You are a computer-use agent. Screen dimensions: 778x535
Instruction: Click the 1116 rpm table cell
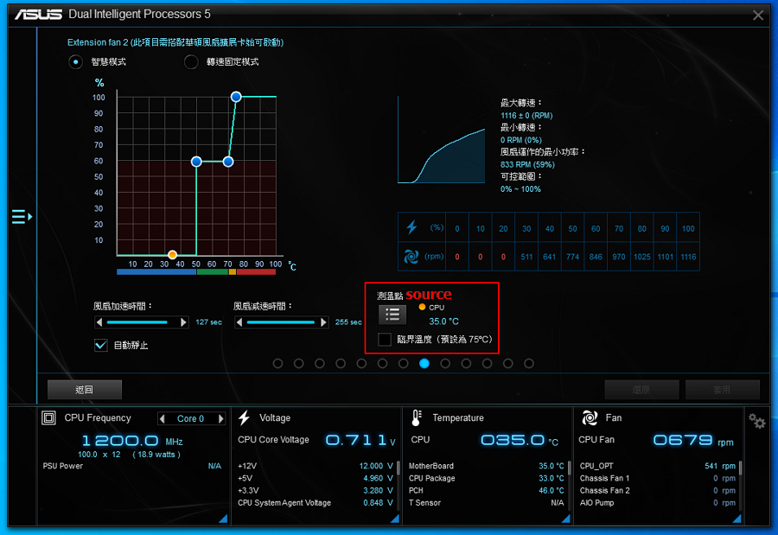tap(688, 257)
